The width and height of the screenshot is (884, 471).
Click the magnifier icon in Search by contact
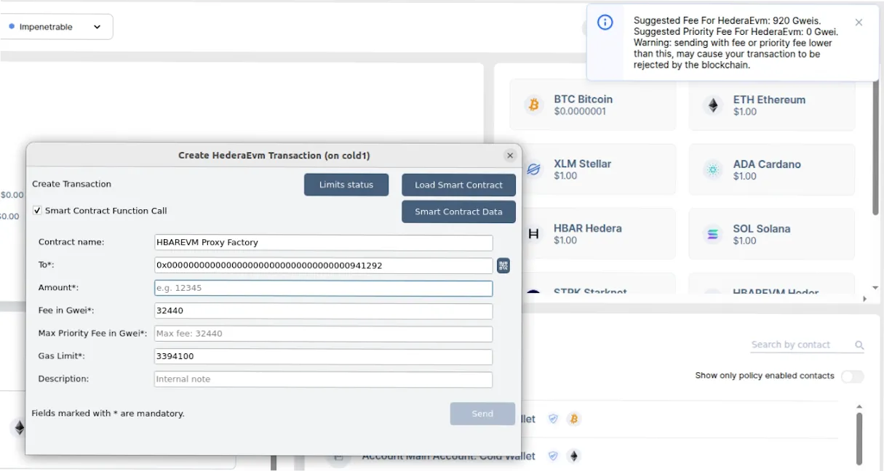[859, 345]
